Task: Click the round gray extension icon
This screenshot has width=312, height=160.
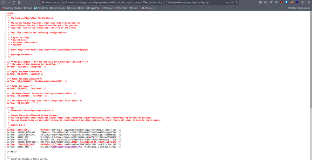Action: coord(302,2)
